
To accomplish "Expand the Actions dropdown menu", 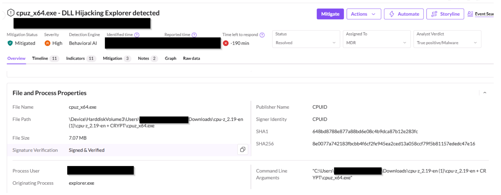I will (363, 14).
